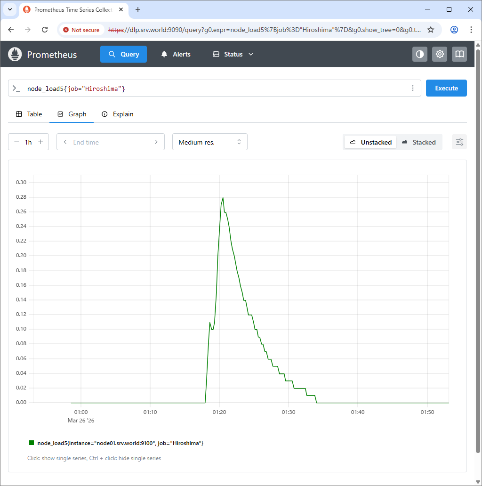Go back in browser history
Viewport: 482px width, 486px height.
11,30
